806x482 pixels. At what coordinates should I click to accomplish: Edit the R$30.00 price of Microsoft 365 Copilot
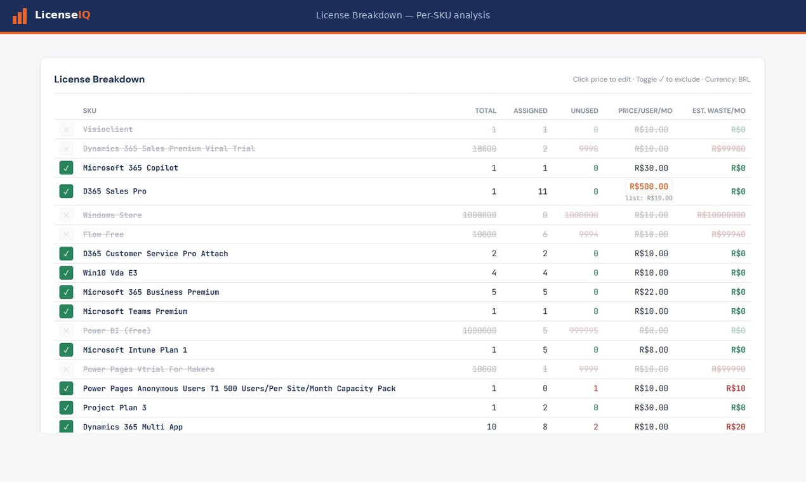click(x=651, y=168)
